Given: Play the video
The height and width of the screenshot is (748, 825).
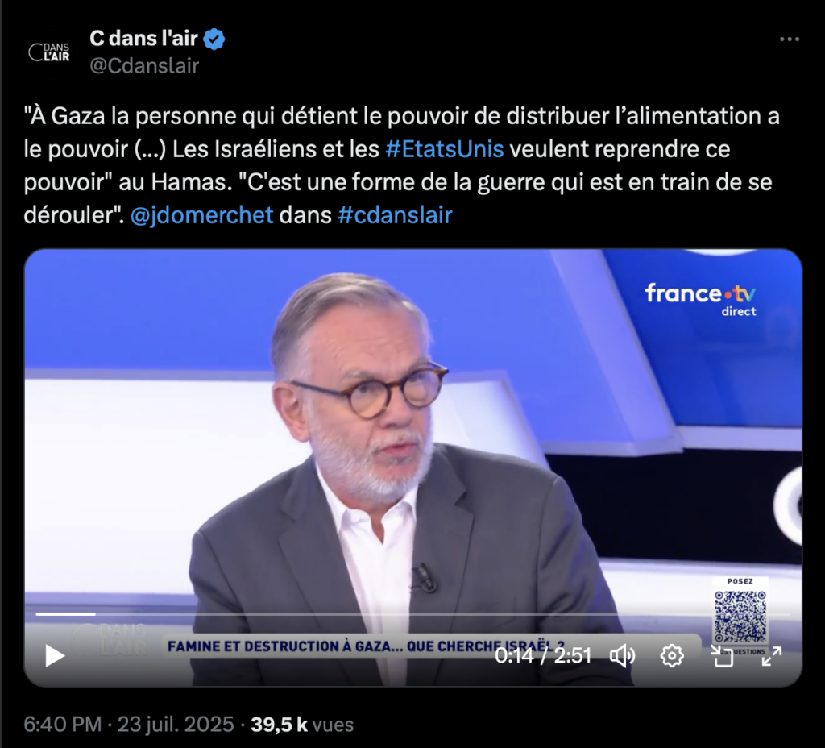Looking at the screenshot, I should [x=55, y=656].
